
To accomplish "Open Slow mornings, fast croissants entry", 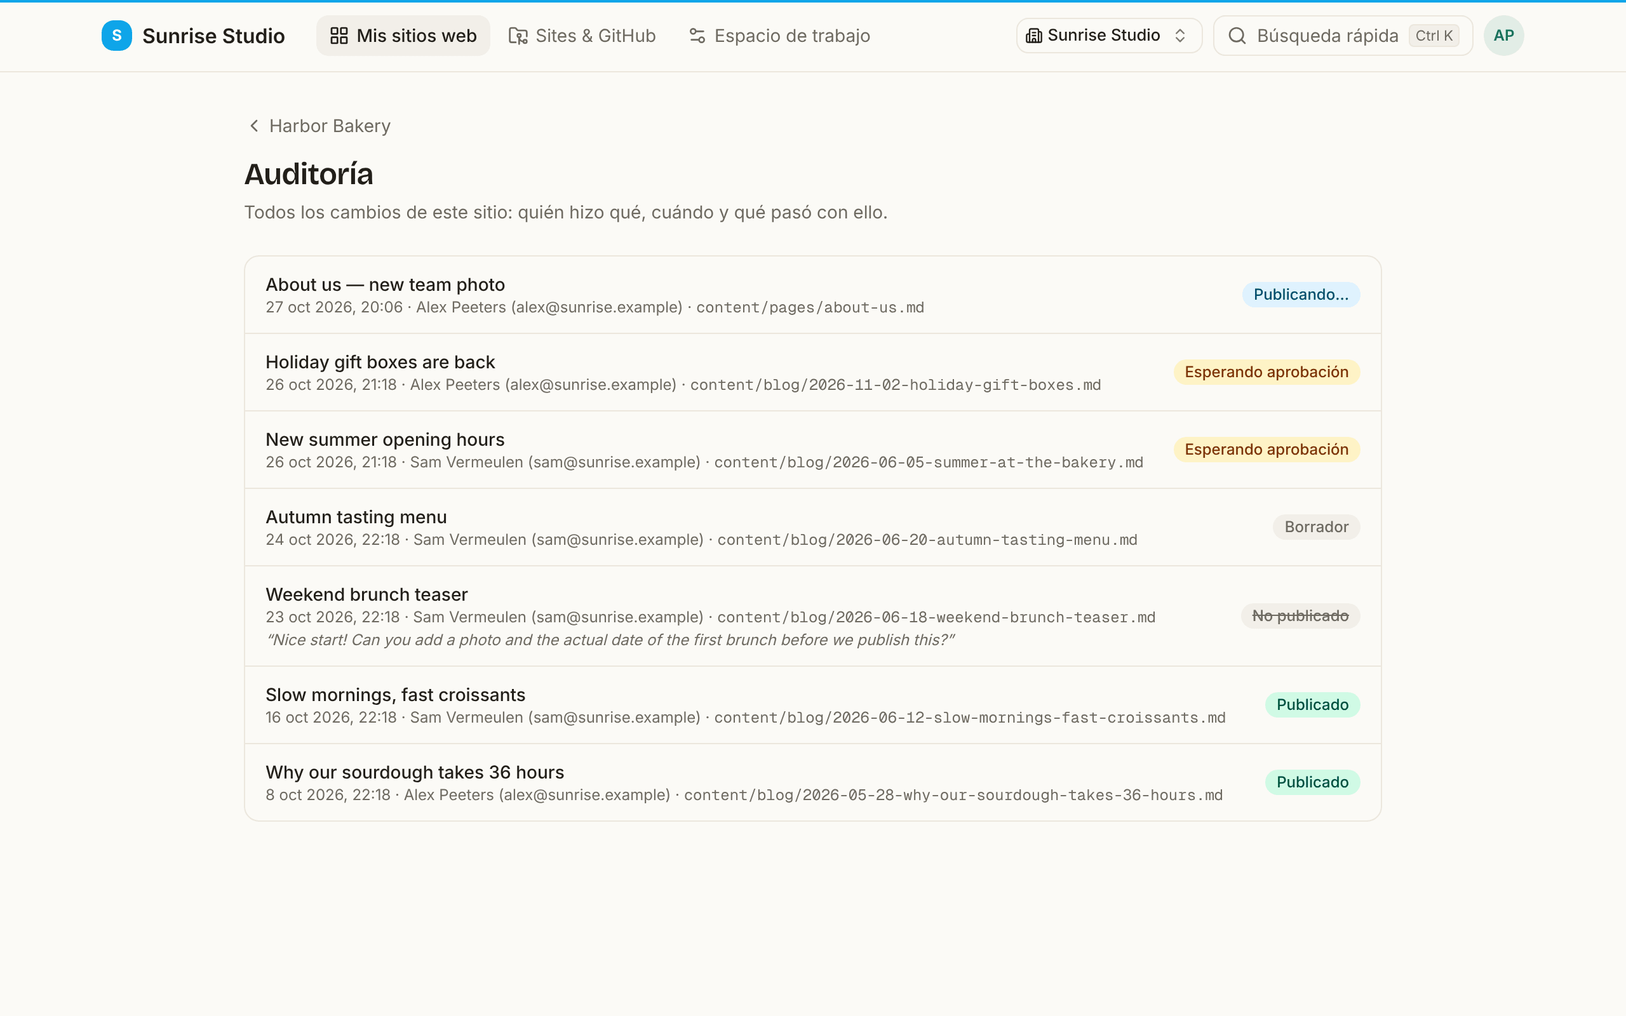I will (813, 705).
